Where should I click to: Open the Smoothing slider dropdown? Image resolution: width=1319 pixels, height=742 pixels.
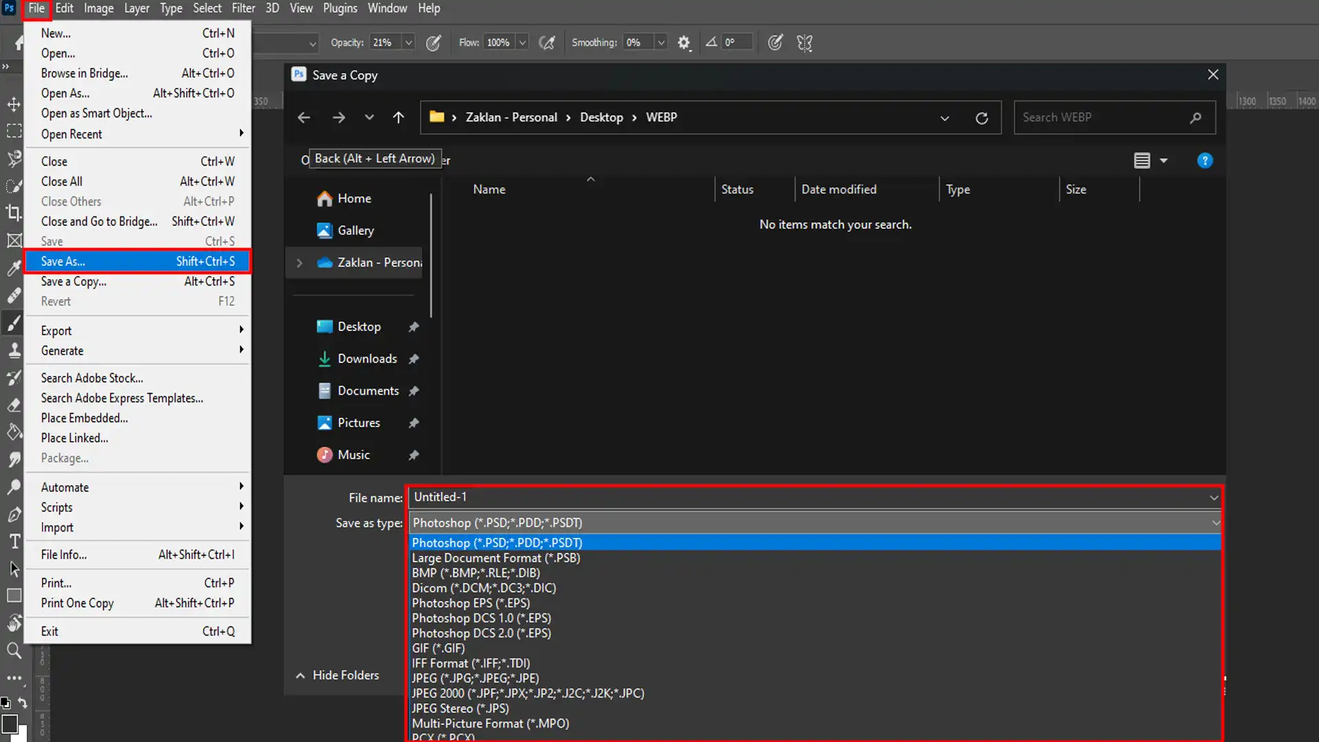coord(661,43)
